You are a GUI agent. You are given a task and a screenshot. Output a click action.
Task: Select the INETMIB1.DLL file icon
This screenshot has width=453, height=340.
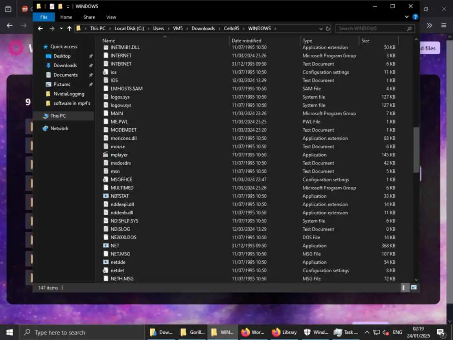pos(106,47)
